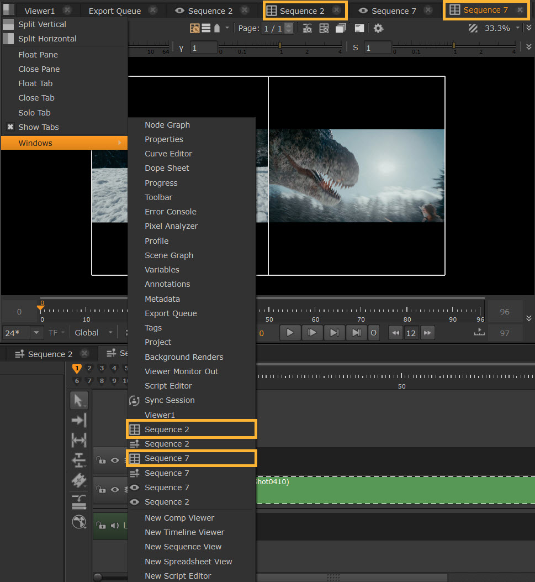Select the roll edit tool with opposing arrows

tap(79, 460)
